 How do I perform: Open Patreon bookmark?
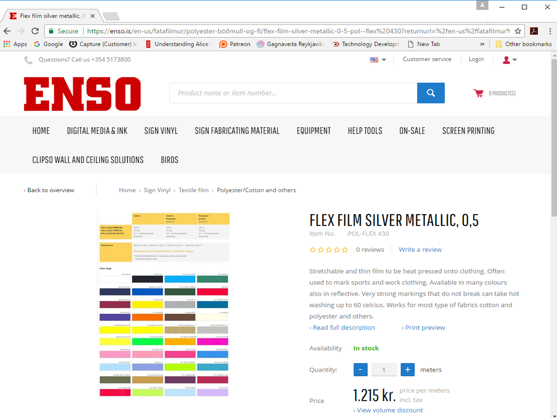tap(235, 44)
